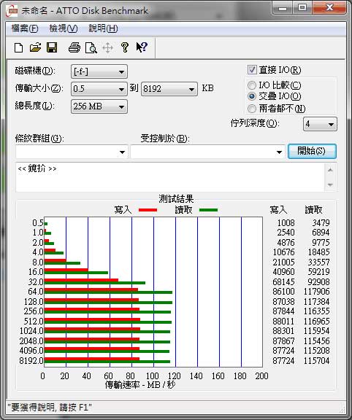Screen dimensions: 352x420
Task: Print results using the printer icon
Action: [x=74, y=47]
